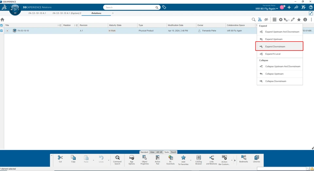Switch to list view with lines icon
This screenshot has height=171, width=314.
pyautogui.click(x=274, y=19)
